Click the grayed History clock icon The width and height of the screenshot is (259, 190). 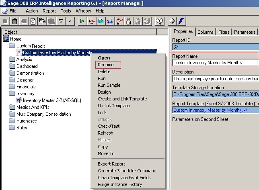coord(147,21)
